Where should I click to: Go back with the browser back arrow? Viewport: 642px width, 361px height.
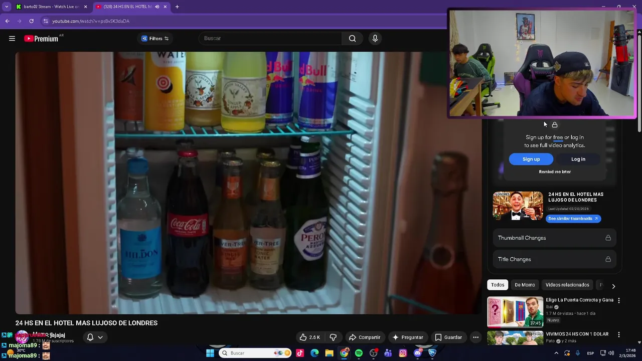(7, 21)
